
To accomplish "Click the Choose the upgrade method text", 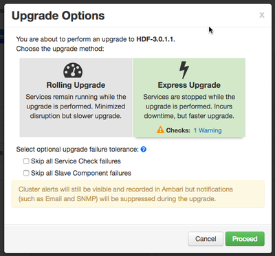I will click(x=60, y=49).
